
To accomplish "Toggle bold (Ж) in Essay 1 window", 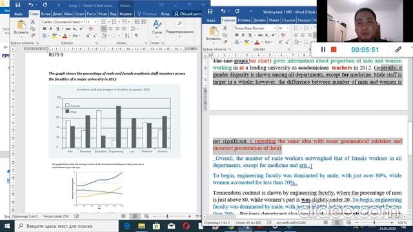I will pyautogui.click(x=45, y=28).
